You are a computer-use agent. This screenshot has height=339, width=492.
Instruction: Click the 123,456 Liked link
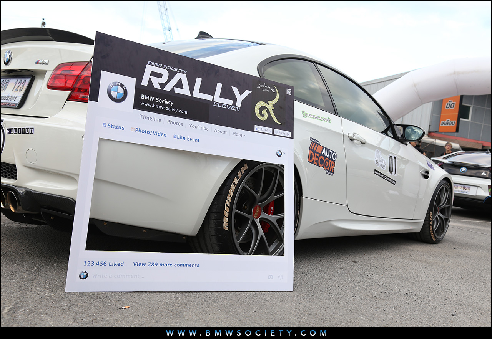pos(103,264)
